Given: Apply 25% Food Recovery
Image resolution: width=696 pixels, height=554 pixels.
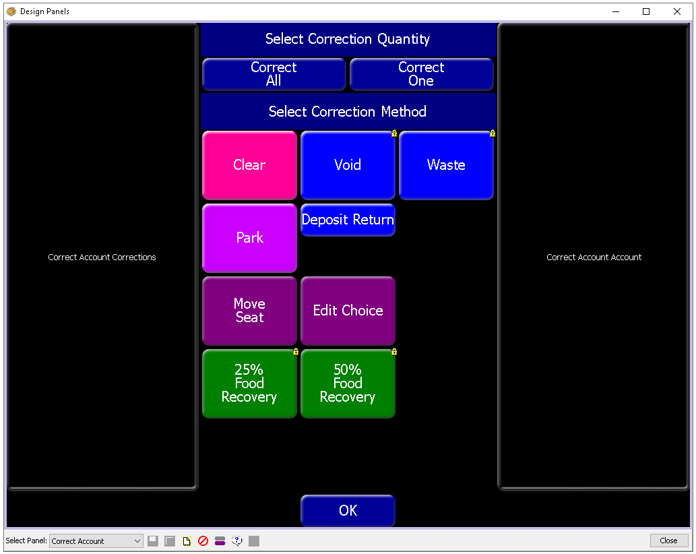Looking at the screenshot, I should coord(249,383).
